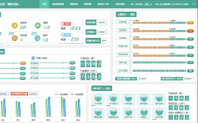Click the 7982 counter in 操作助手 panel
This screenshot has height=123, width=198.
tap(179, 108)
